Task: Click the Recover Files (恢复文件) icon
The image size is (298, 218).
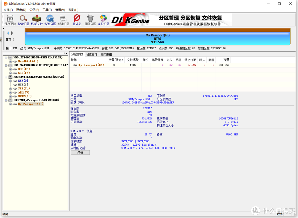Action: [37, 20]
